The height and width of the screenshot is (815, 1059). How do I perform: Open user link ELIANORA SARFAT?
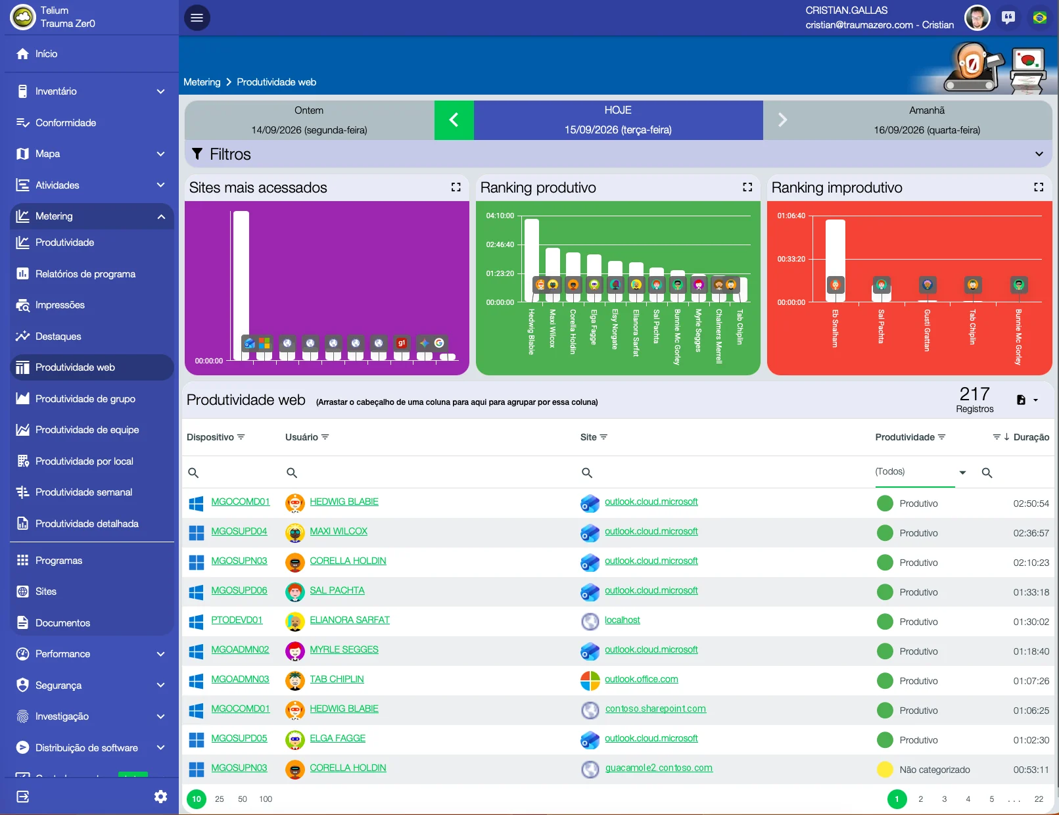(x=350, y=620)
